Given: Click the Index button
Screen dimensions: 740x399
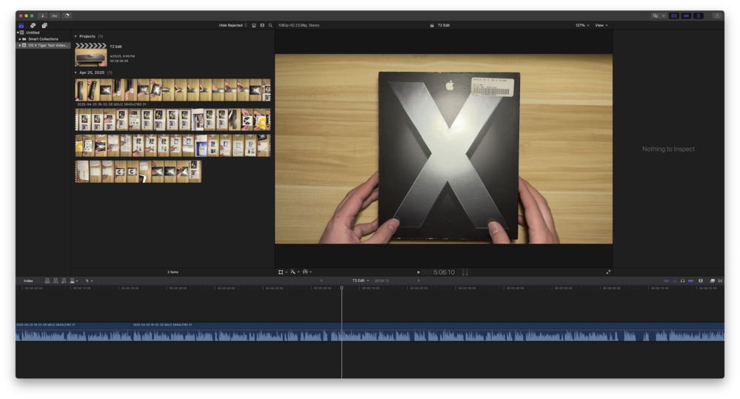Looking at the screenshot, I should [x=28, y=281].
